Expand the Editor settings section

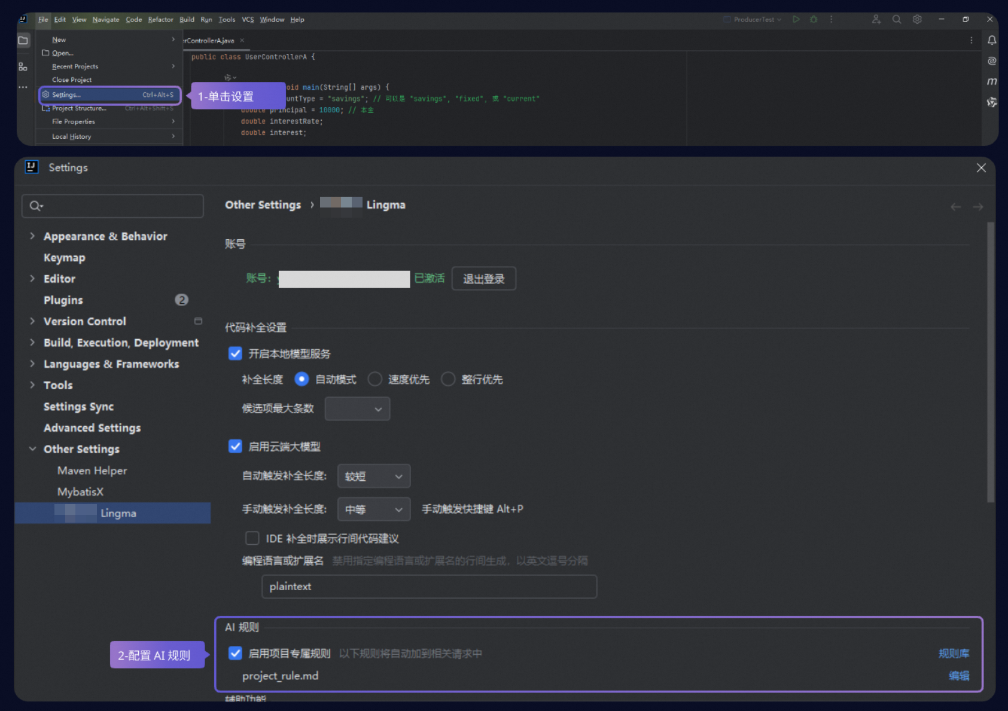click(32, 279)
